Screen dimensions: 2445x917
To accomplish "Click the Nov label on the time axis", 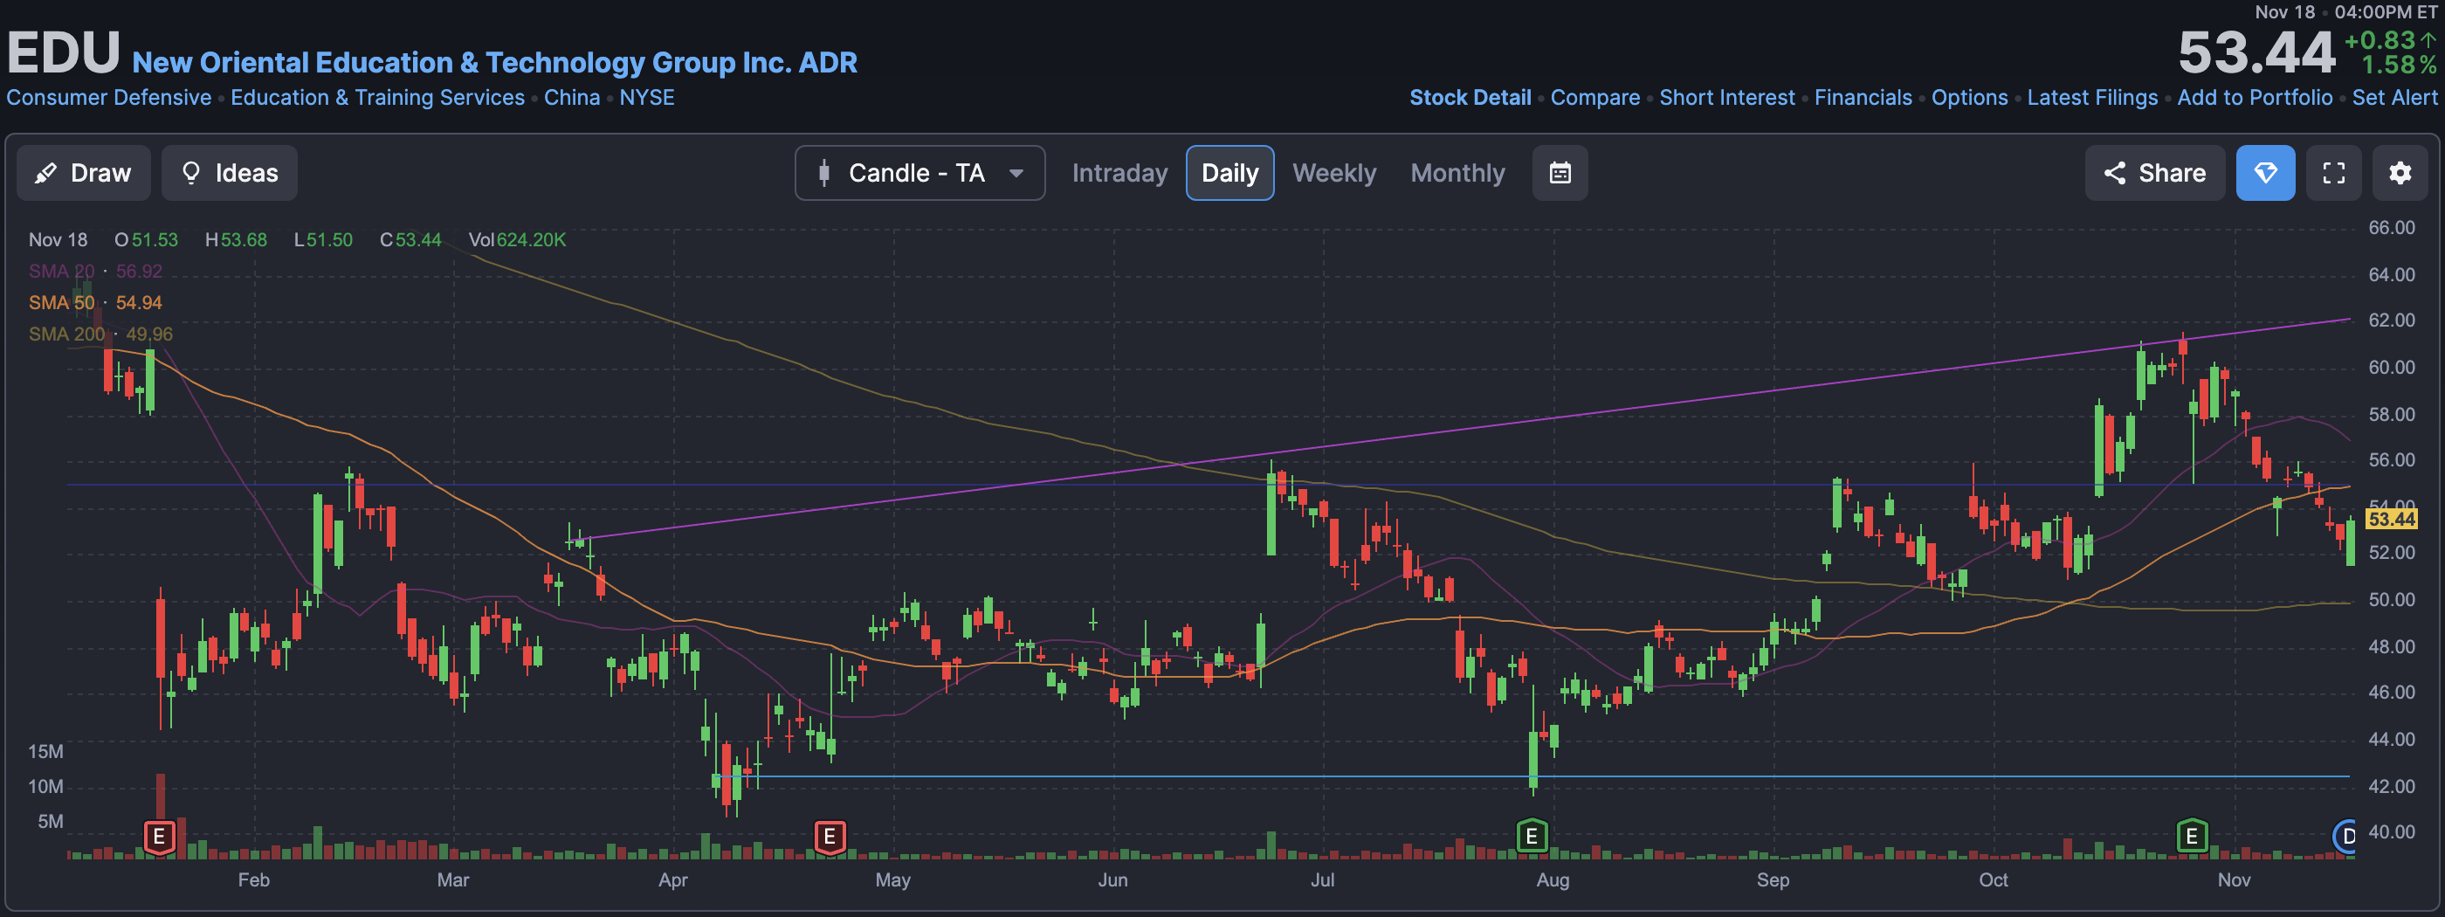I will [2234, 880].
